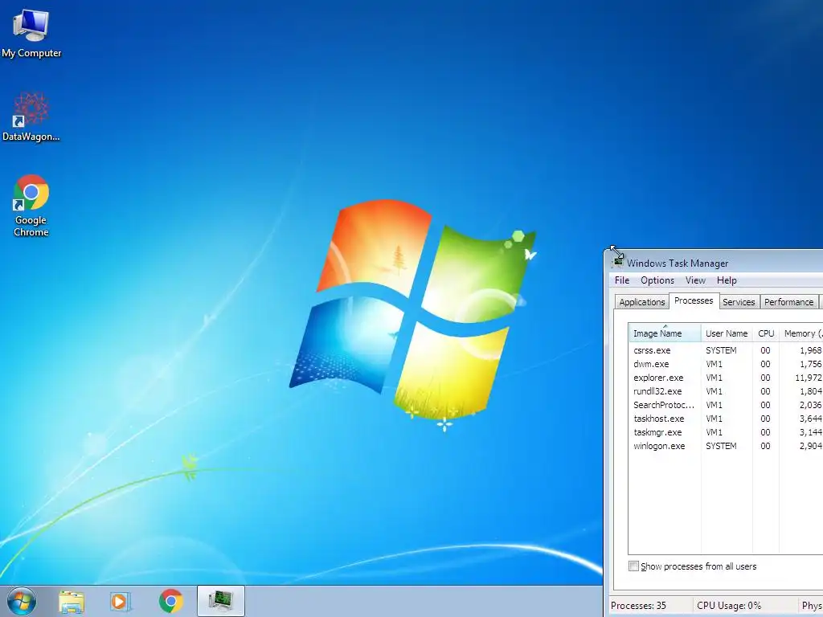Open the File menu in Task Manager
Image resolution: width=823 pixels, height=617 pixels.
click(x=622, y=280)
